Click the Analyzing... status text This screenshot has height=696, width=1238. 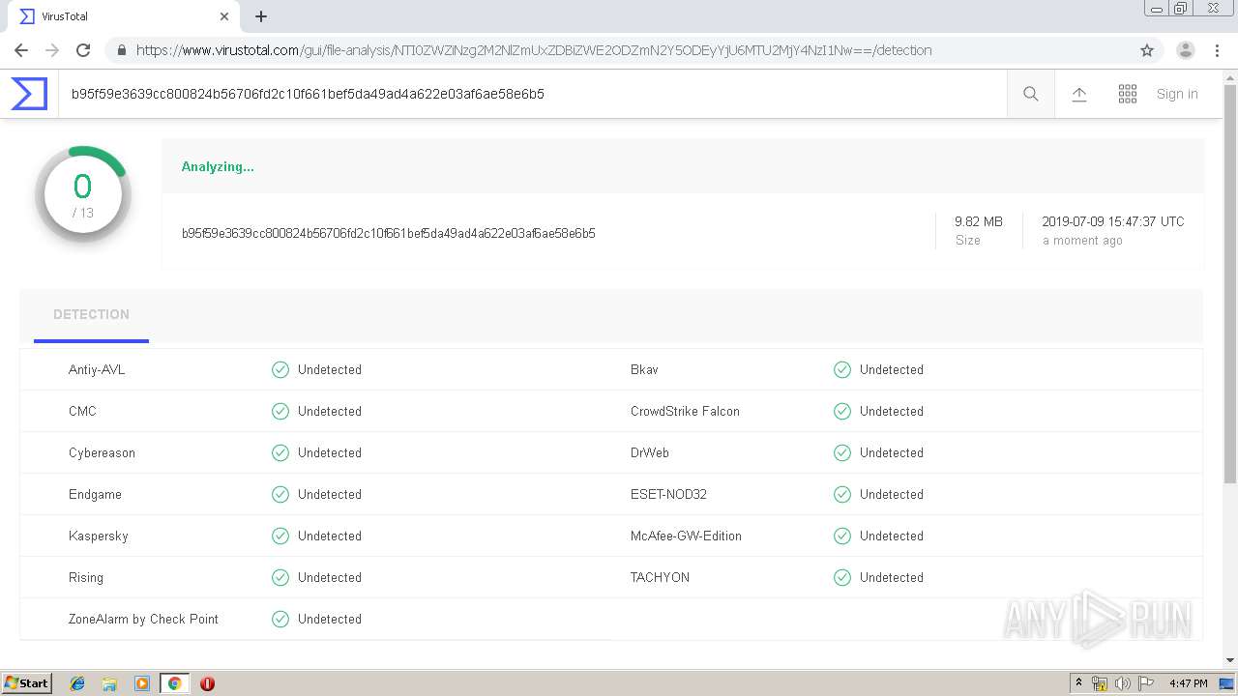click(218, 166)
